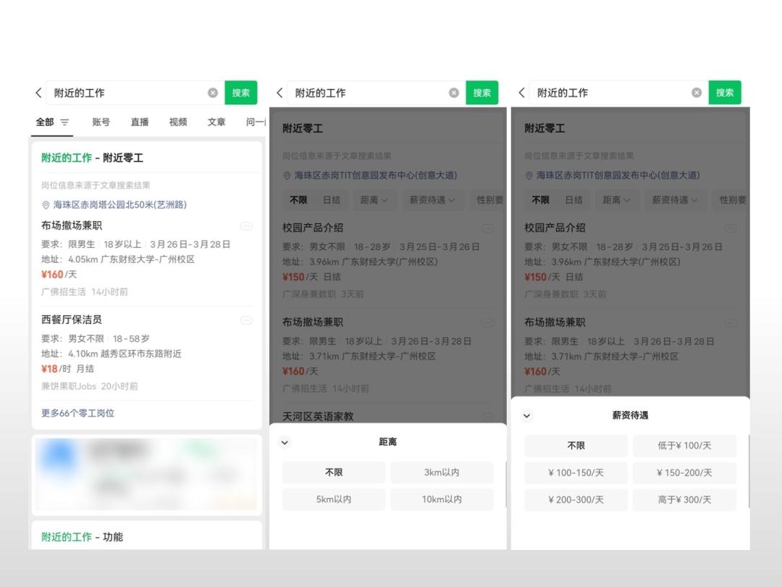Screen dimensions: 782x587
Task: Open the 更多66个零工岗位 link
Action: click(77, 413)
